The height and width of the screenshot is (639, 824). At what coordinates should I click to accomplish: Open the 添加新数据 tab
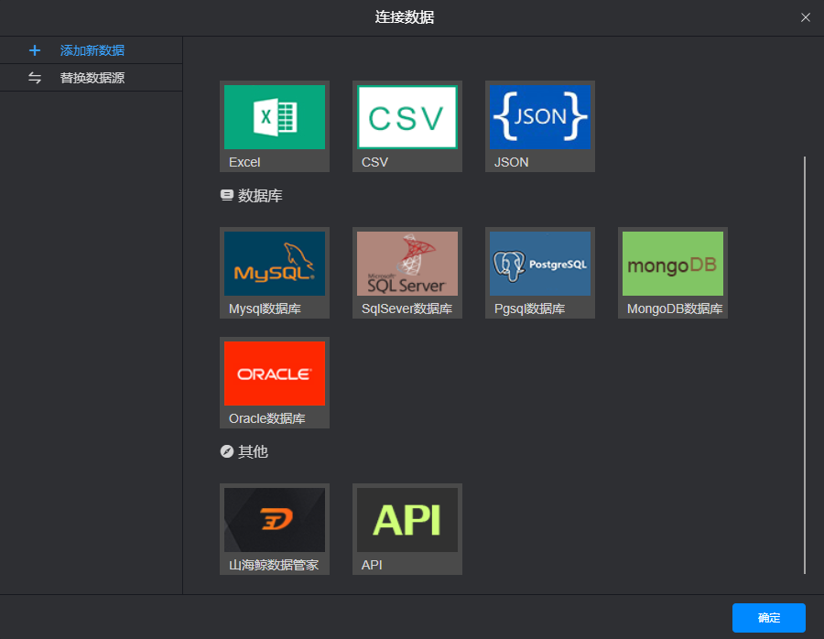(x=92, y=50)
